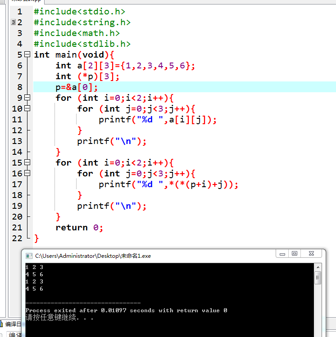Click the closing brace on line 22
Image resolution: width=336 pixels, height=337 pixels.
(36, 238)
